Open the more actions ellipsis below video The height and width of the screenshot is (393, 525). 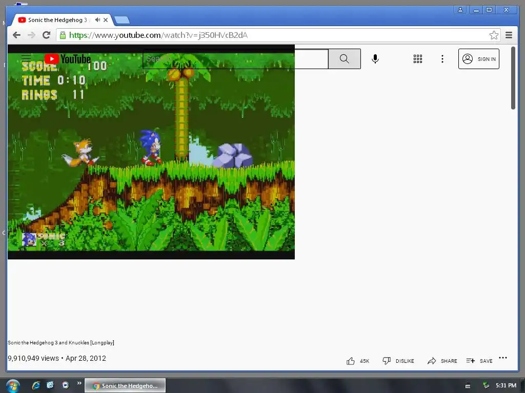[x=502, y=358]
